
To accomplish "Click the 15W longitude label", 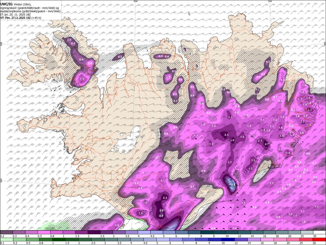I will (270, 1).
